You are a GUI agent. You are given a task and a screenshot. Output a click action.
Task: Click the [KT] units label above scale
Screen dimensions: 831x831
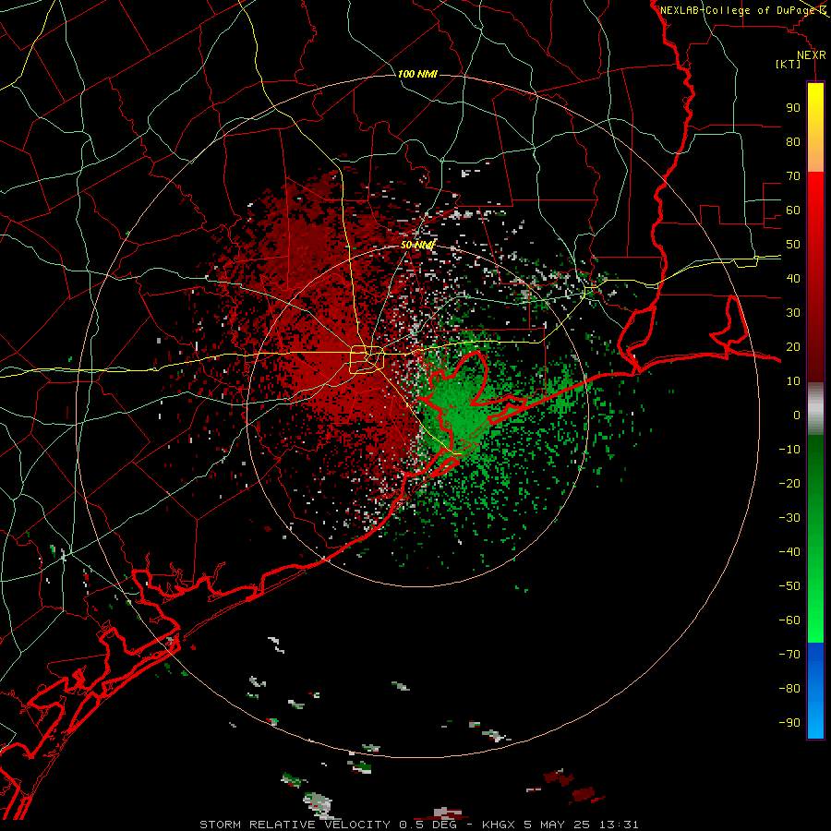[x=788, y=64]
